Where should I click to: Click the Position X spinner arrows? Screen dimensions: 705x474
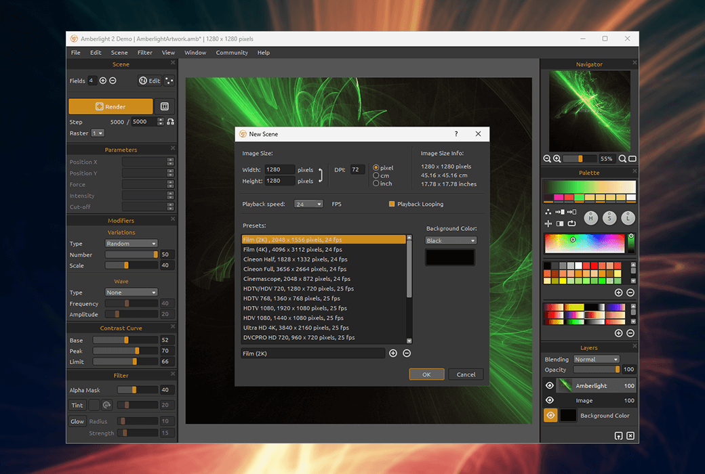click(x=170, y=162)
